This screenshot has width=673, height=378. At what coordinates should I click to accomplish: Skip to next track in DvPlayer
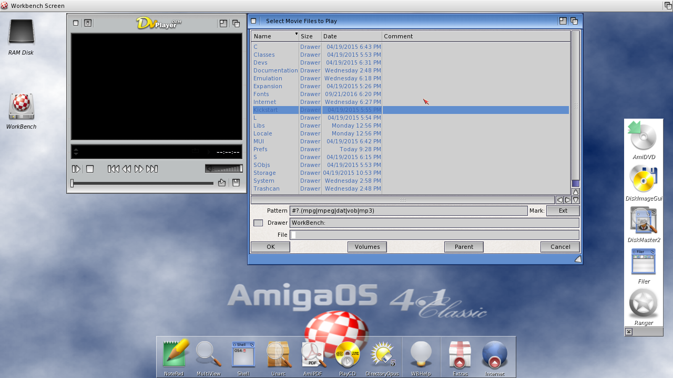(x=152, y=169)
